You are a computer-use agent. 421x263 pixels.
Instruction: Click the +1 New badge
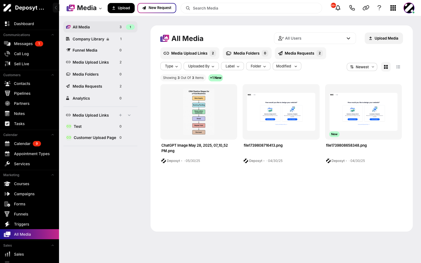click(x=216, y=78)
